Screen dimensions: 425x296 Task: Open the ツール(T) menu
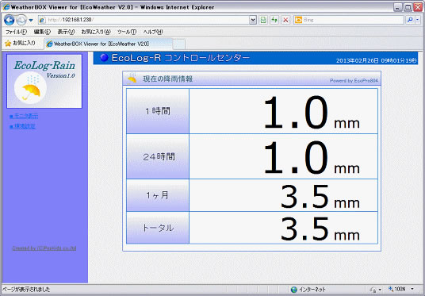(x=127, y=32)
